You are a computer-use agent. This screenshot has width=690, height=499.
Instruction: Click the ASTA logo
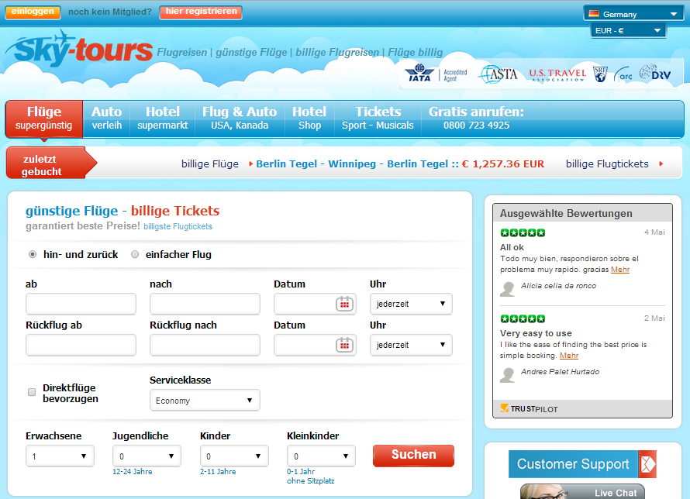(x=499, y=74)
